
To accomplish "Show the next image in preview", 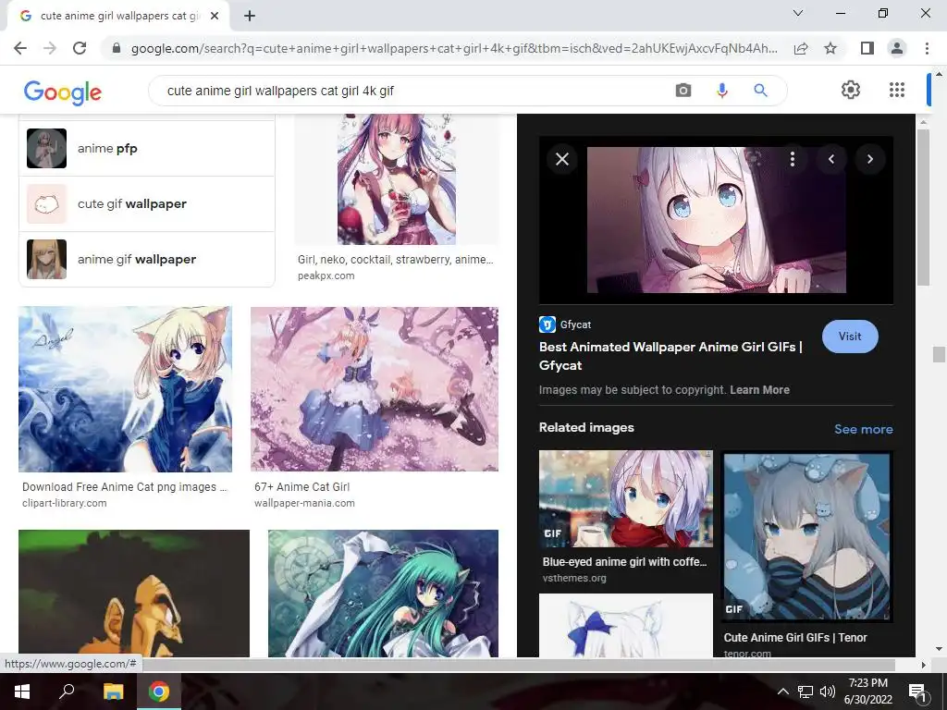I will (x=870, y=159).
